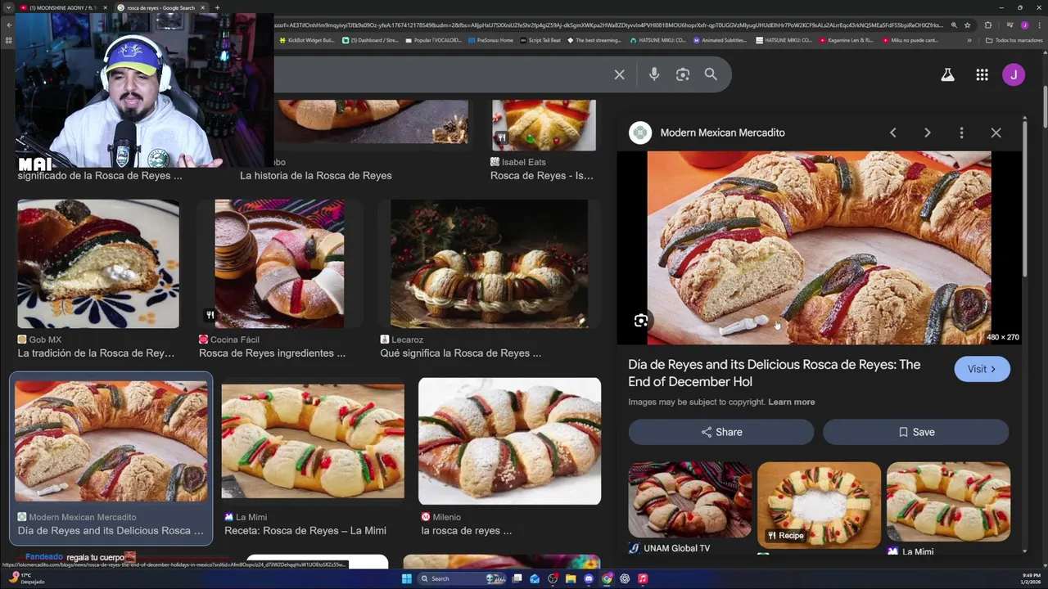Open KickBot Widget Builder bookmark
Image resolution: width=1048 pixels, height=589 pixels.
tap(306, 40)
